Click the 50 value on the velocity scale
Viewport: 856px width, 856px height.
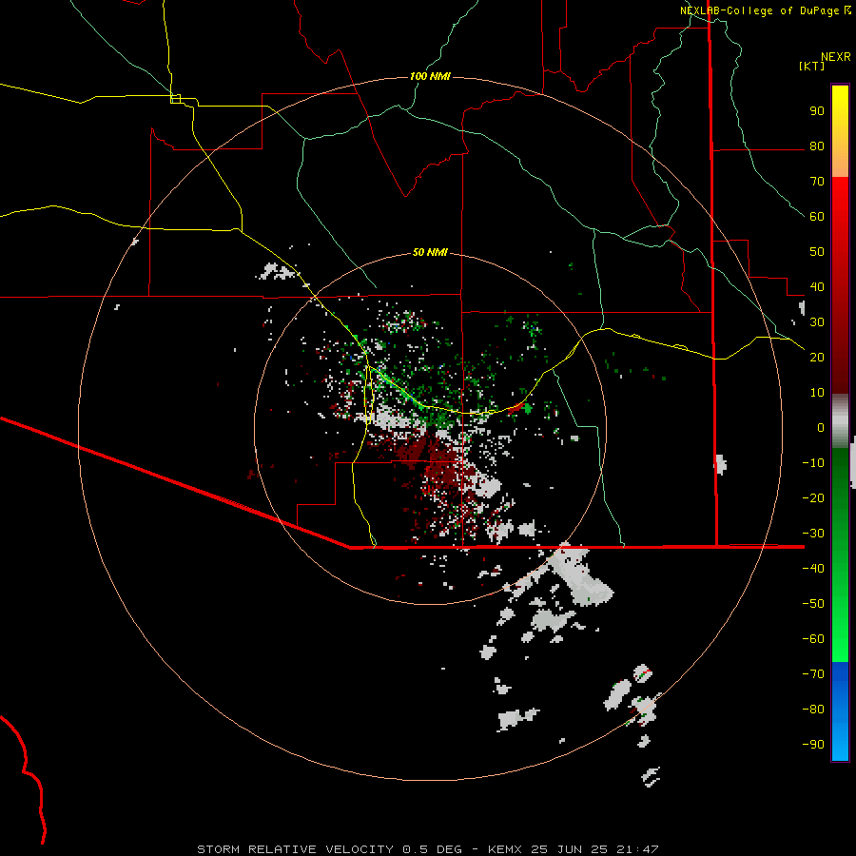click(x=817, y=252)
